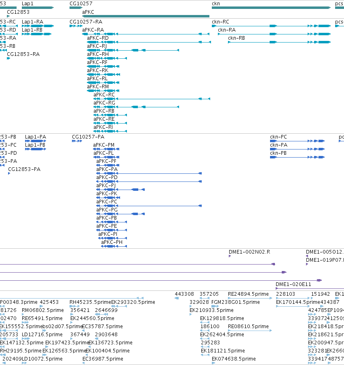
Task: Click the CG12853-RA transcript label
Action: [x=23, y=54]
